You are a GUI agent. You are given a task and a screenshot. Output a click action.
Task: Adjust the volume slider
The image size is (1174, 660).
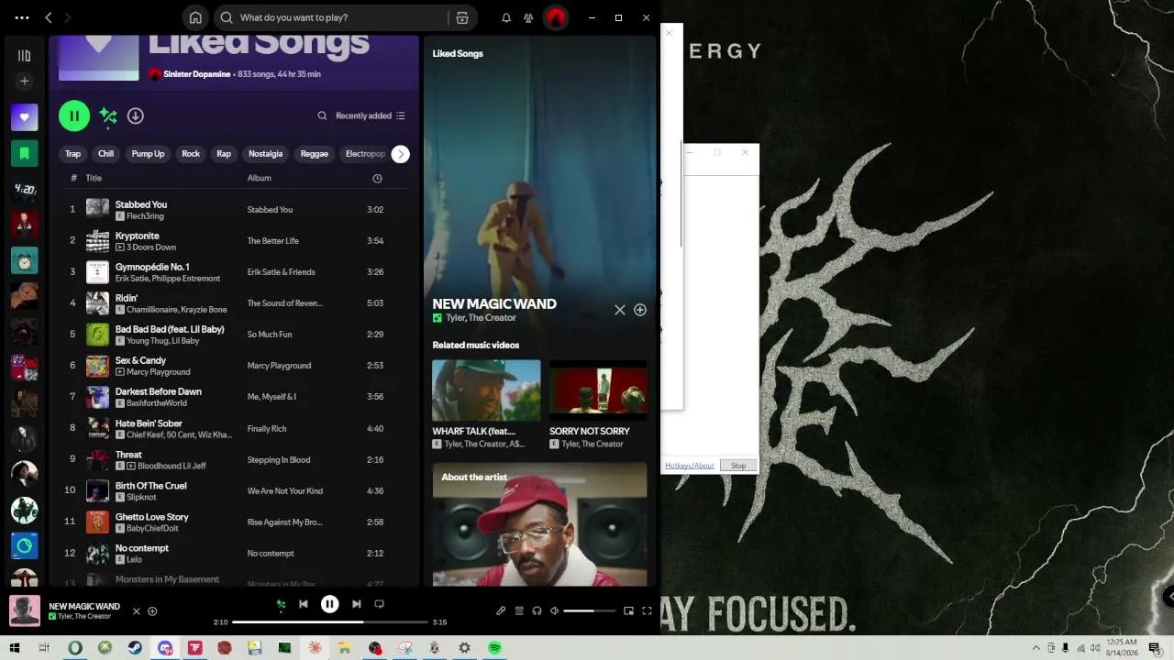(589, 610)
